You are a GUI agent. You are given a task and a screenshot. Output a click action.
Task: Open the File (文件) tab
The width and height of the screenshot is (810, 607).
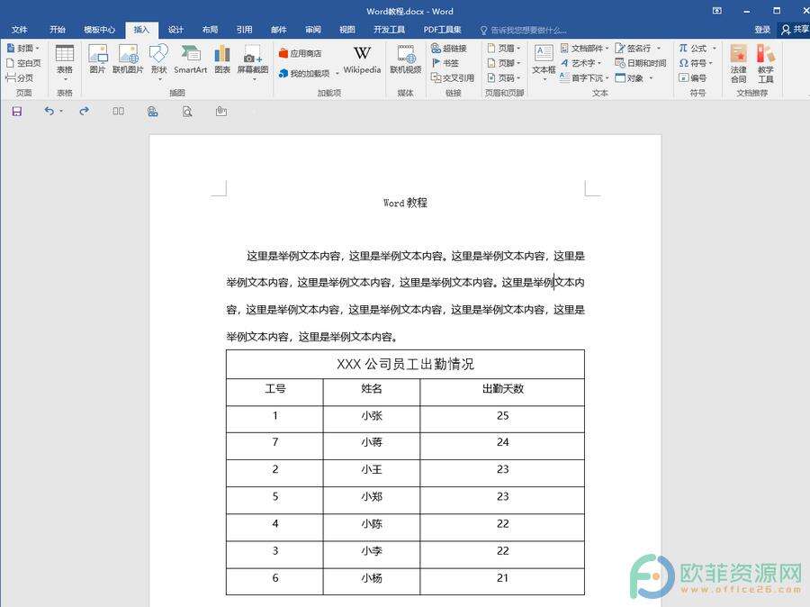[x=20, y=30]
